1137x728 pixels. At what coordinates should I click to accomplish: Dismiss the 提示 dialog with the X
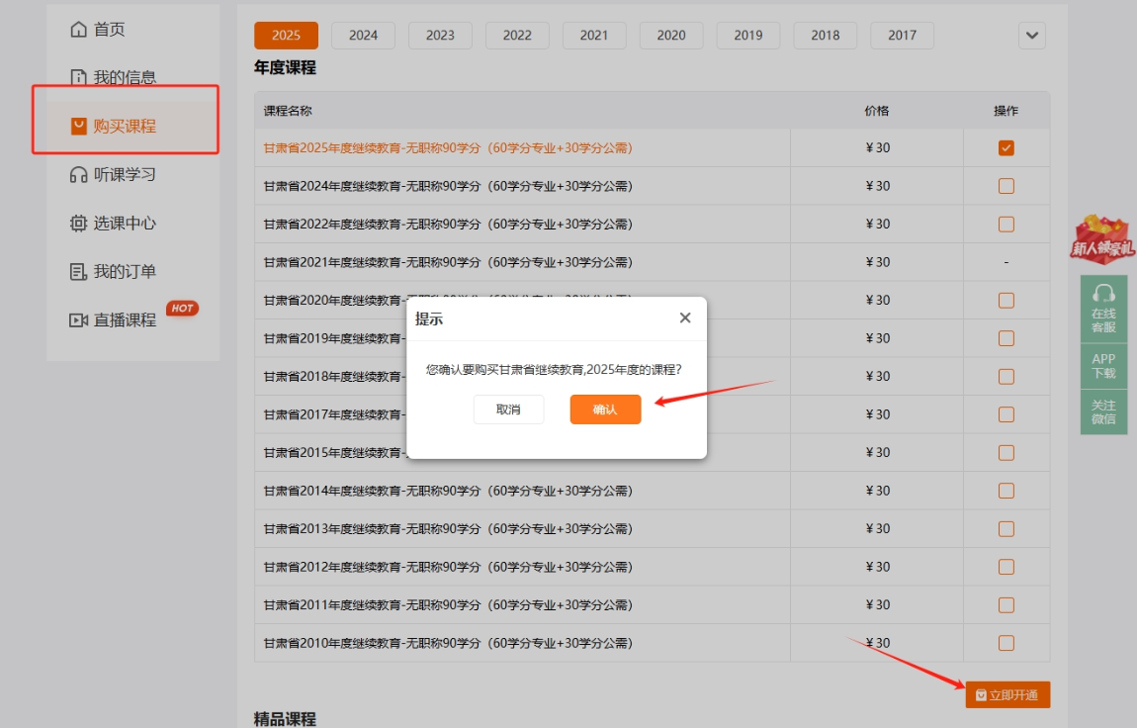click(x=684, y=317)
